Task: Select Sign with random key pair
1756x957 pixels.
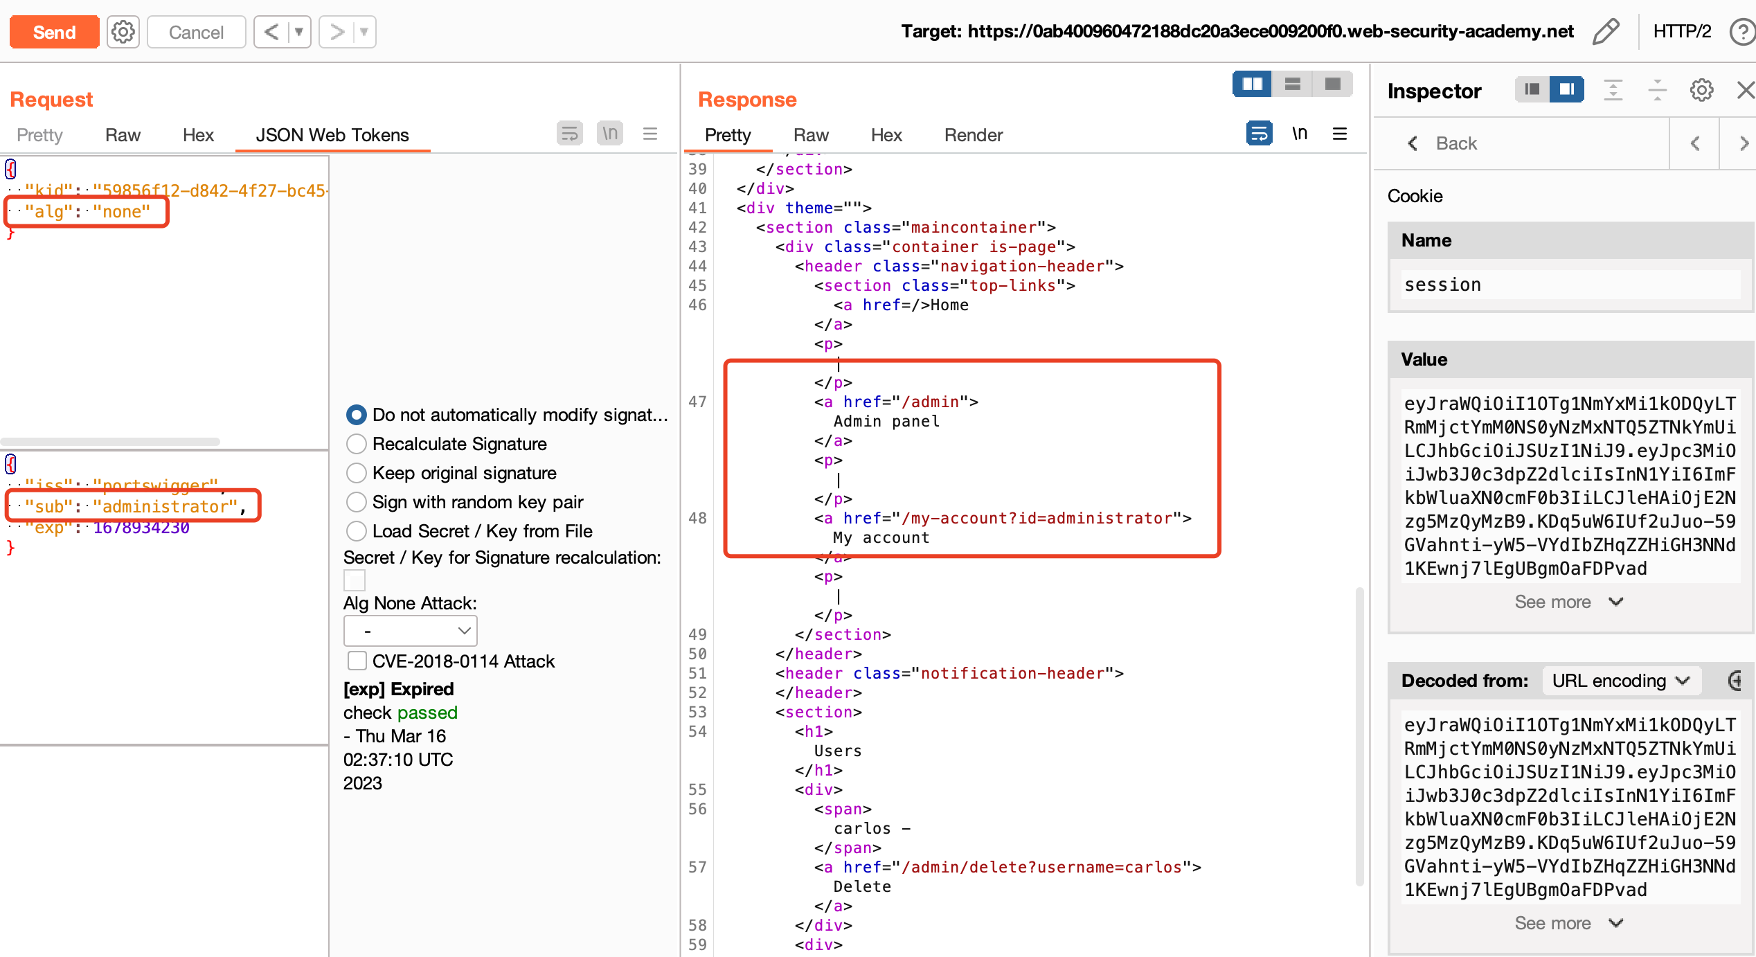Action: (x=357, y=502)
